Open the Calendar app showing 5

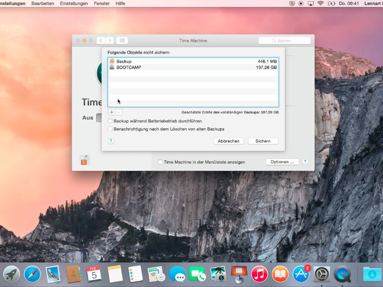[94, 274]
